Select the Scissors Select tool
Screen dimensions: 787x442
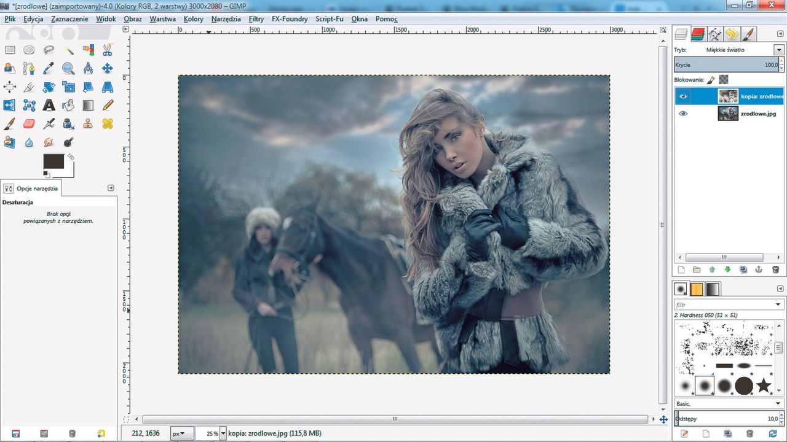(108, 50)
